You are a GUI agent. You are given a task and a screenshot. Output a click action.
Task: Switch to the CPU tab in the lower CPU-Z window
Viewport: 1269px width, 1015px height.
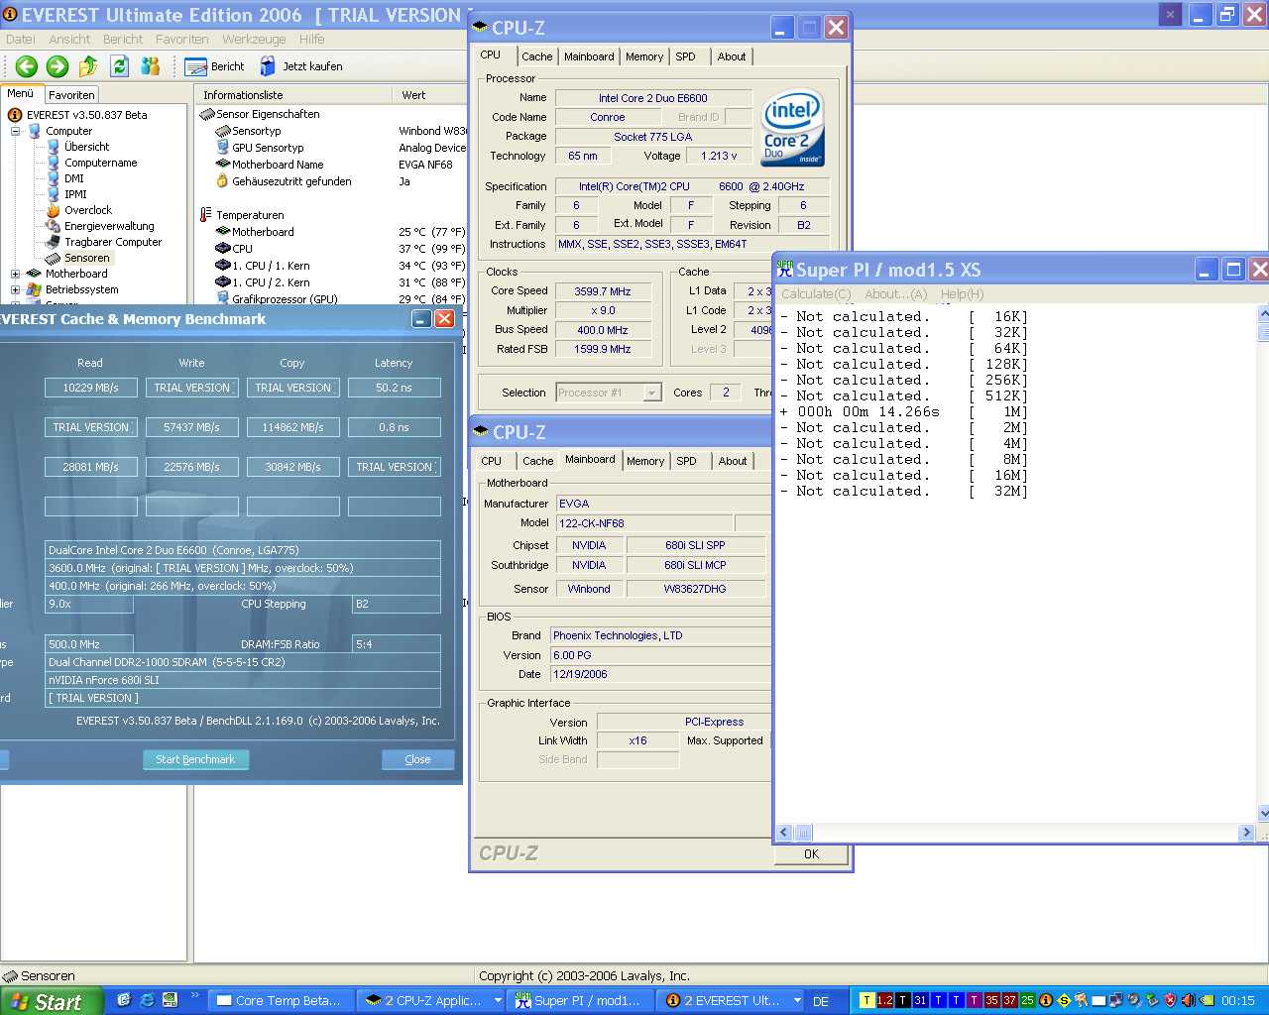click(491, 461)
